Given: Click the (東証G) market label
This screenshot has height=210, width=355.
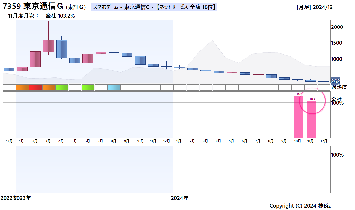Looking at the screenshot, I should [76, 7].
